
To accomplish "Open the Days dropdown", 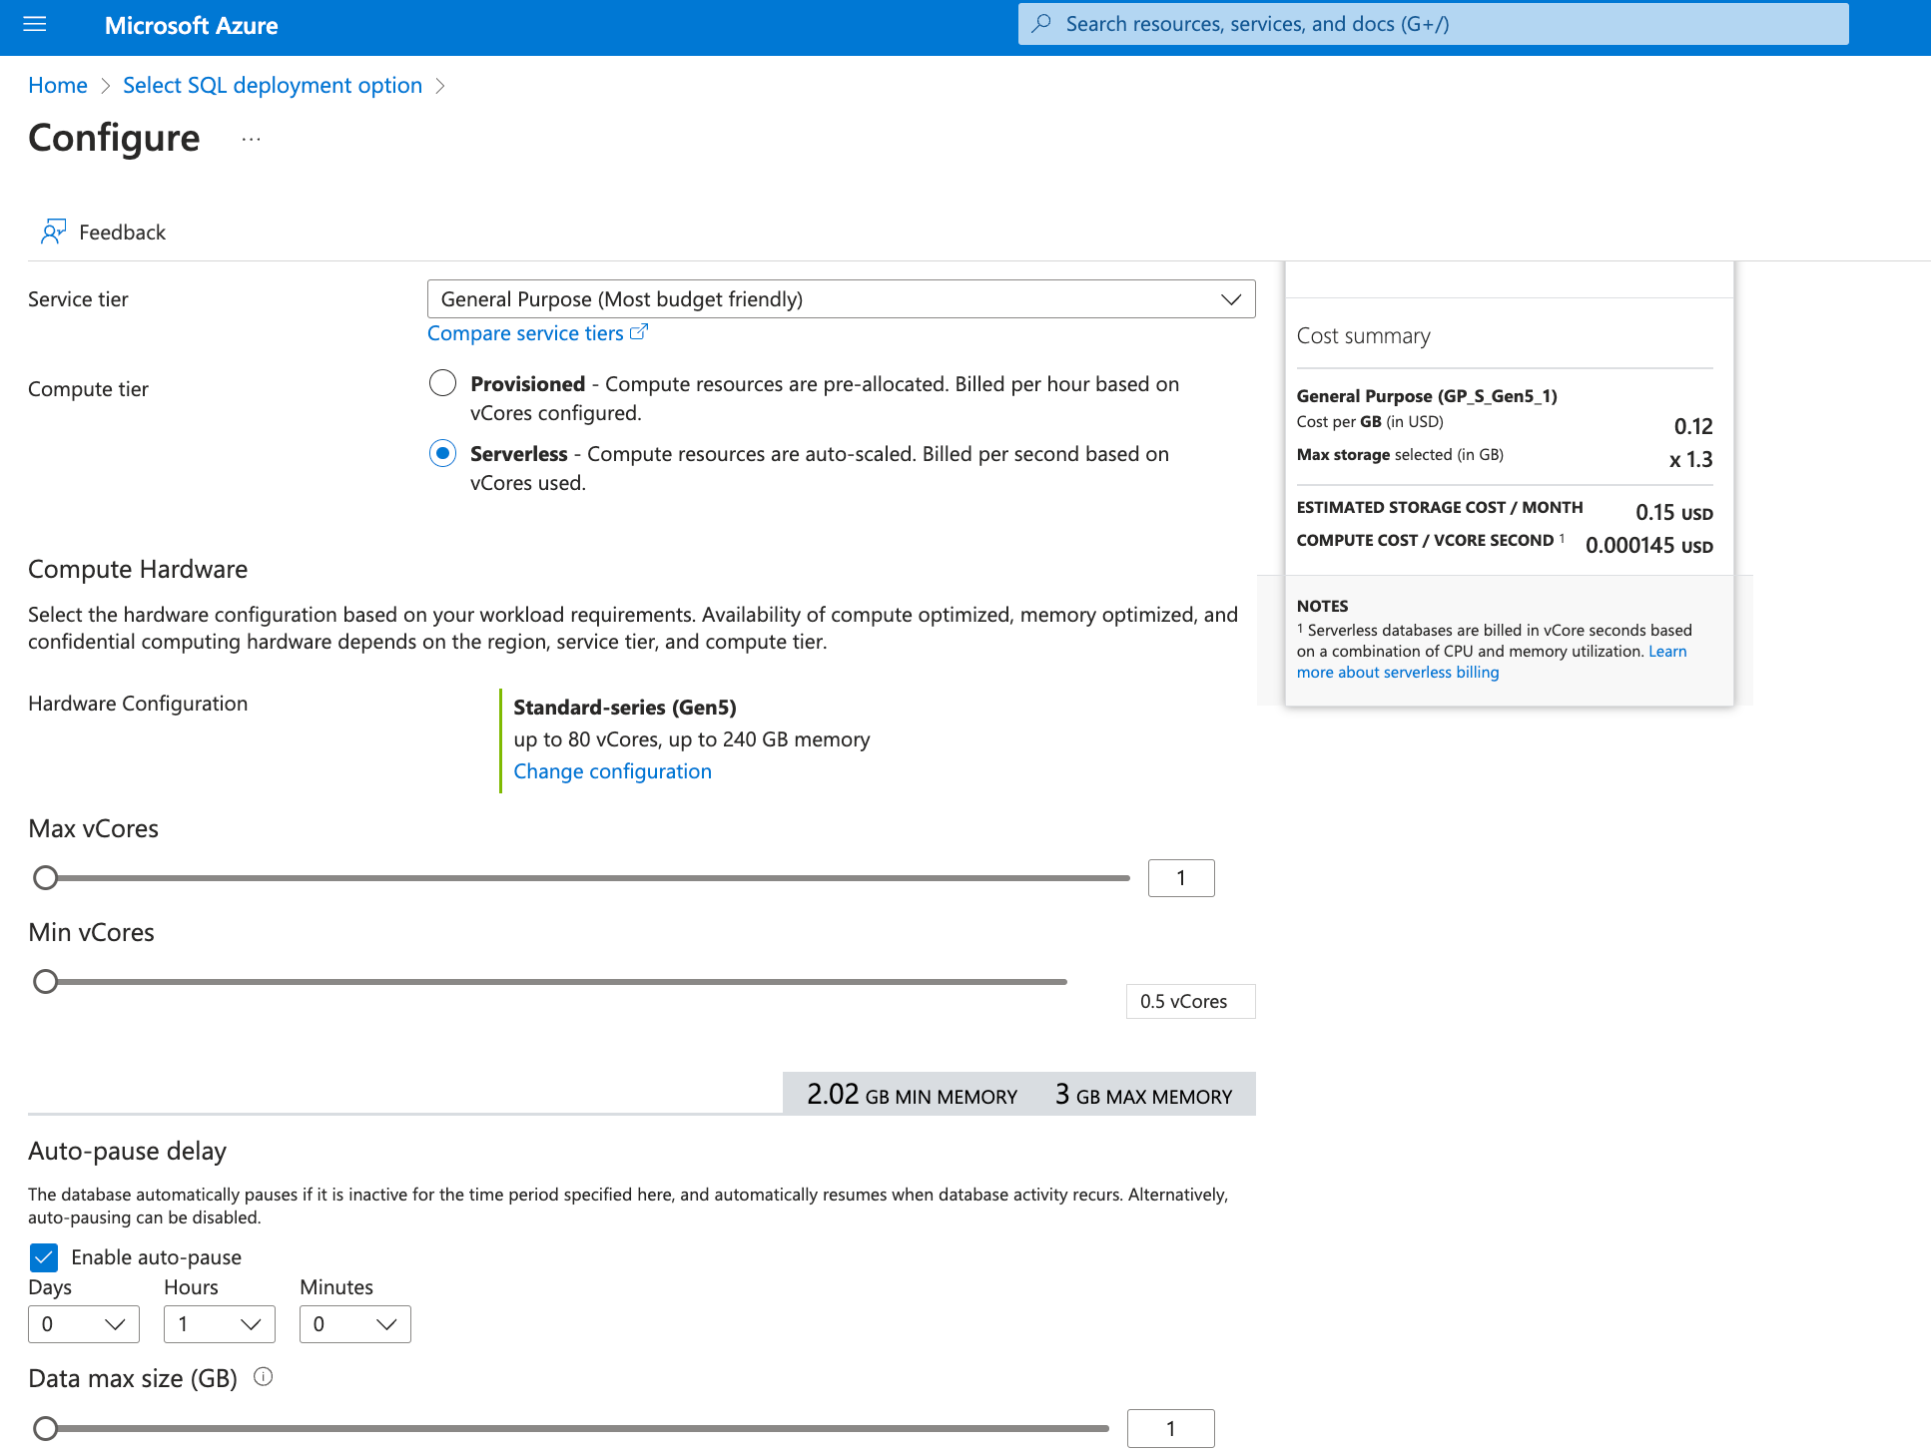I will tap(84, 1324).
